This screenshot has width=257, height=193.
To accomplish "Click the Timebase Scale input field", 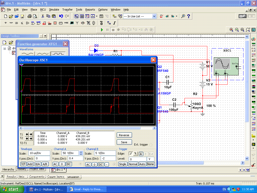I will [x=39, y=153].
